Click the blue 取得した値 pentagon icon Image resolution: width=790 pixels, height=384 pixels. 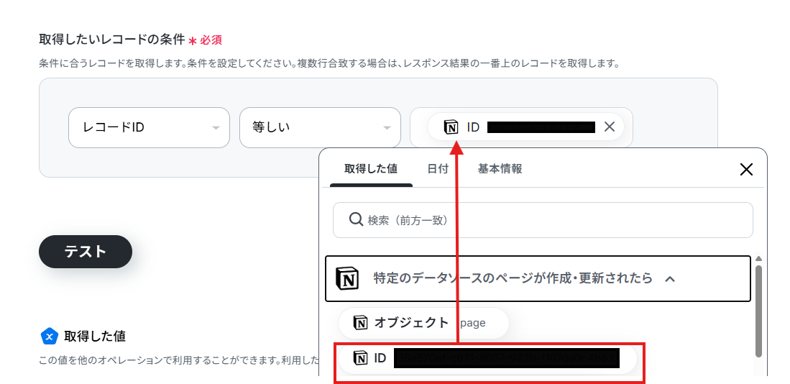[49, 336]
